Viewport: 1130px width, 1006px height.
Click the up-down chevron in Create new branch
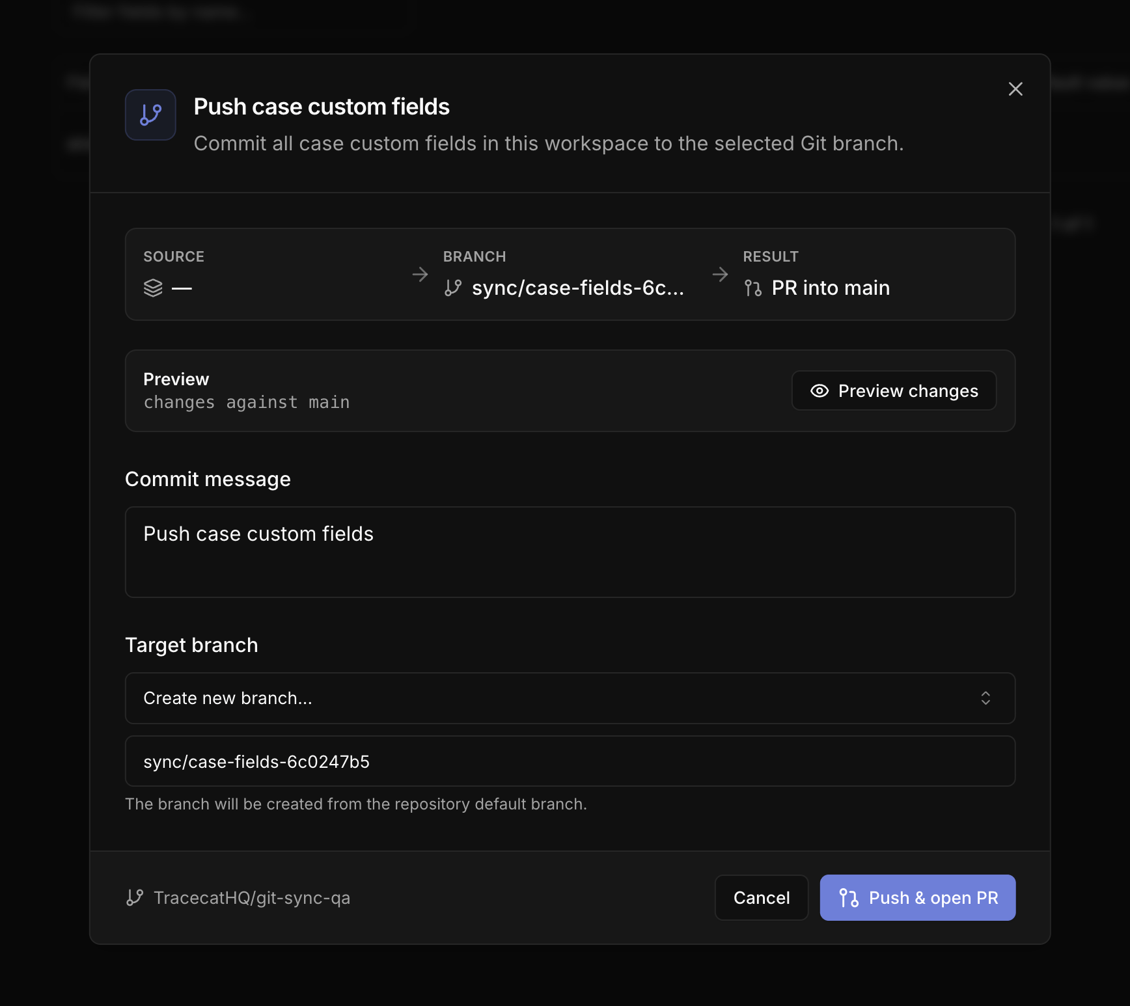pos(985,698)
